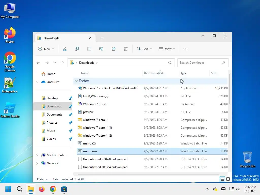
Task: Open the Windows Start button
Action: pos(8,189)
